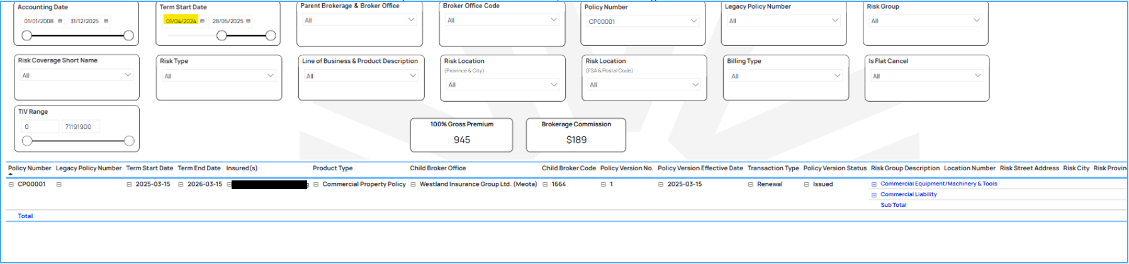The image size is (1129, 264).
Task: Select the Brokerage Commission $189 card
Action: [x=576, y=135]
